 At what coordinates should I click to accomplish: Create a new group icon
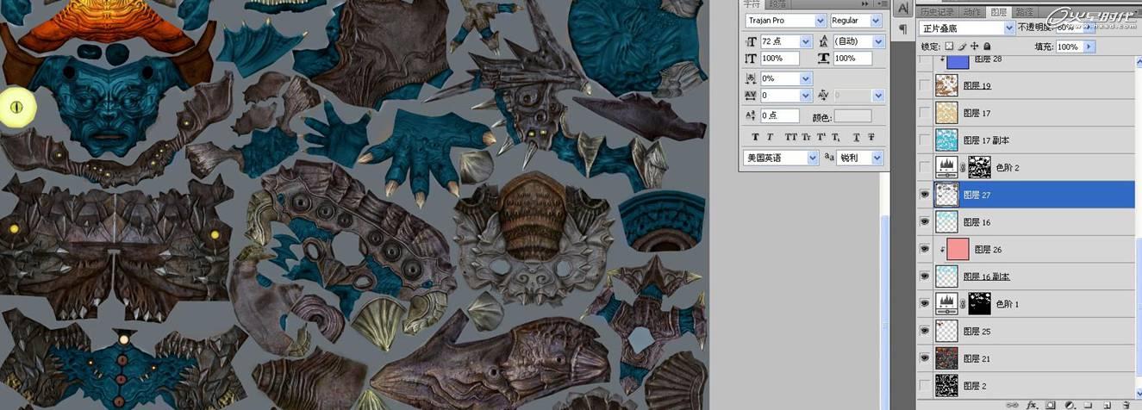pos(1088,404)
